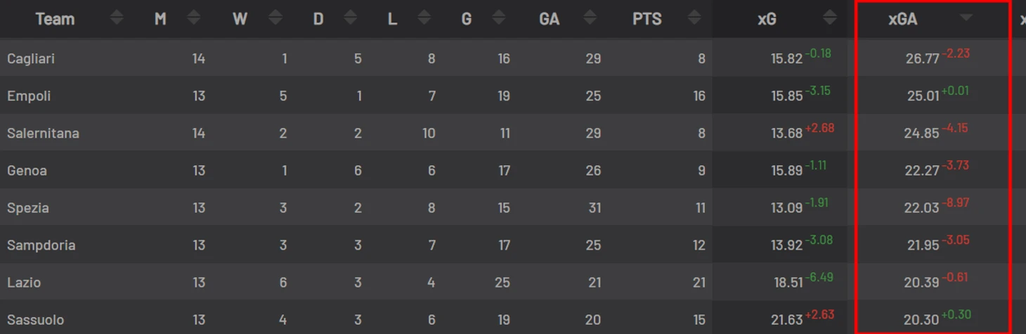Sort by xG column arrows

click(830, 18)
